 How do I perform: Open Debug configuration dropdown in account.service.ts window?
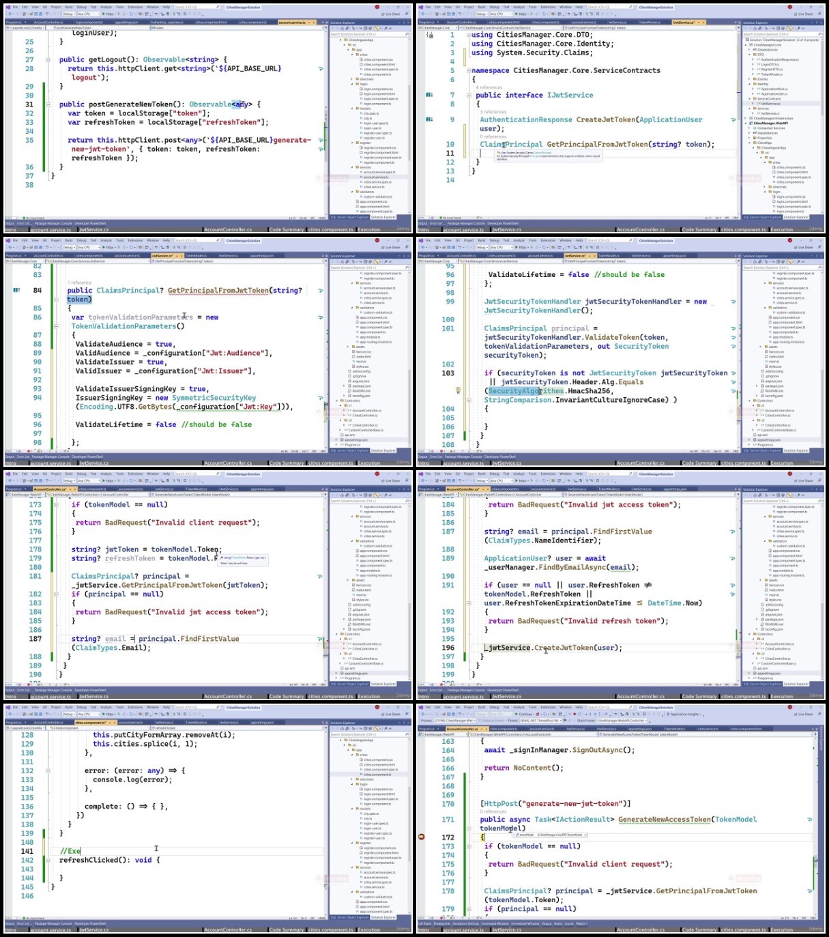70,14
